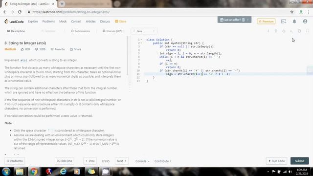
Task: Open a new browser tab
Action: tap(62, 4)
